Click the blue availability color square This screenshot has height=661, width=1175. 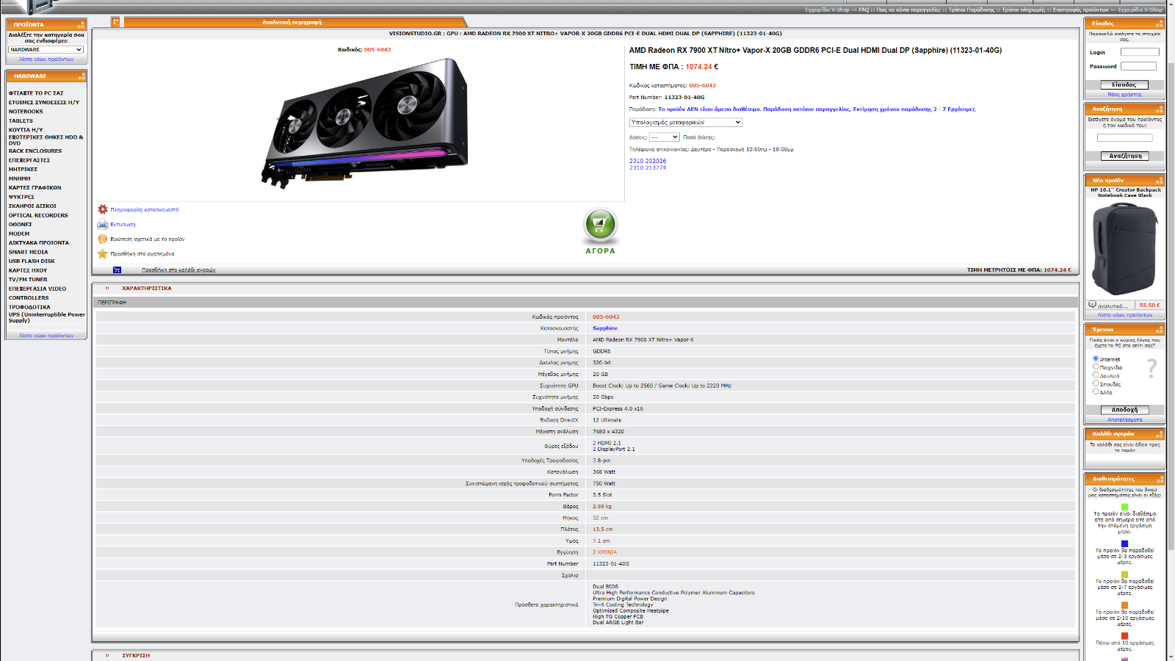[x=1124, y=543]
